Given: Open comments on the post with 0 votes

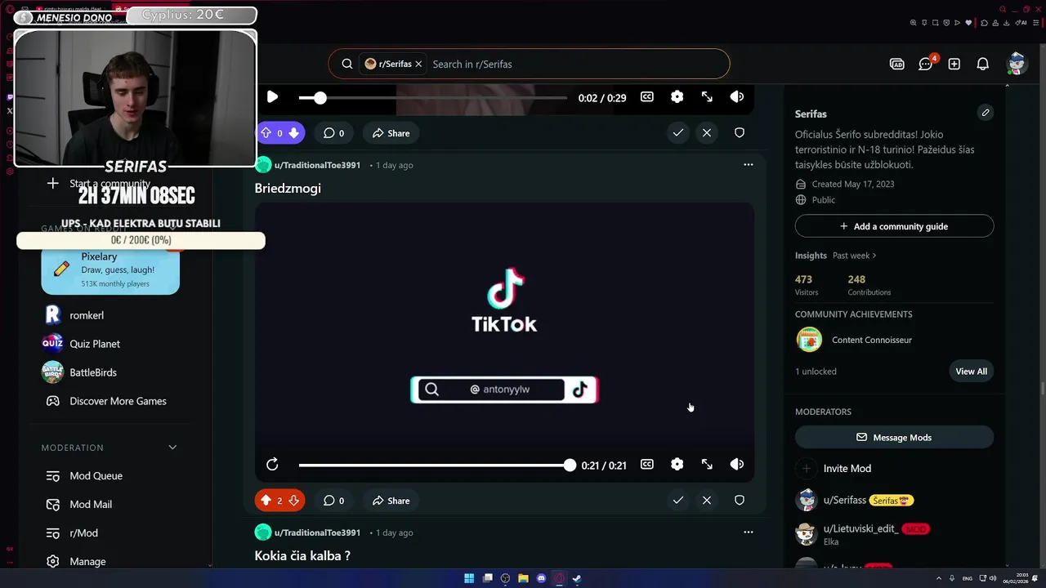Looking at the screenshot, I should [333, 133].
